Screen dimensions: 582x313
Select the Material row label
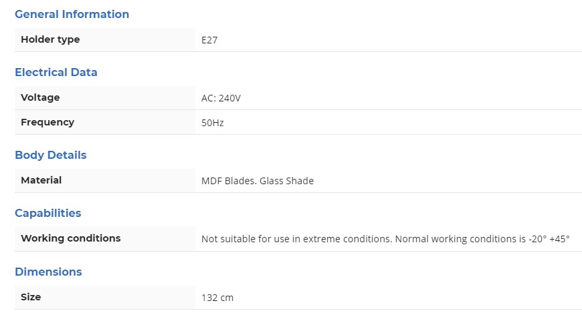(41, 180)
